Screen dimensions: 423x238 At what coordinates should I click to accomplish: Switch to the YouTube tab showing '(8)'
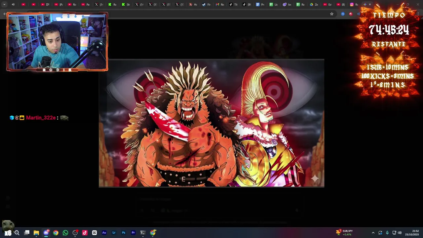[x=341, y=5]
